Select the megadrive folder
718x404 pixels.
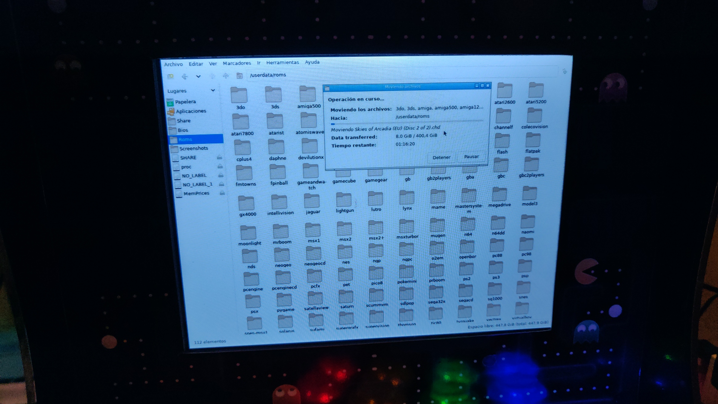(499, 198)
